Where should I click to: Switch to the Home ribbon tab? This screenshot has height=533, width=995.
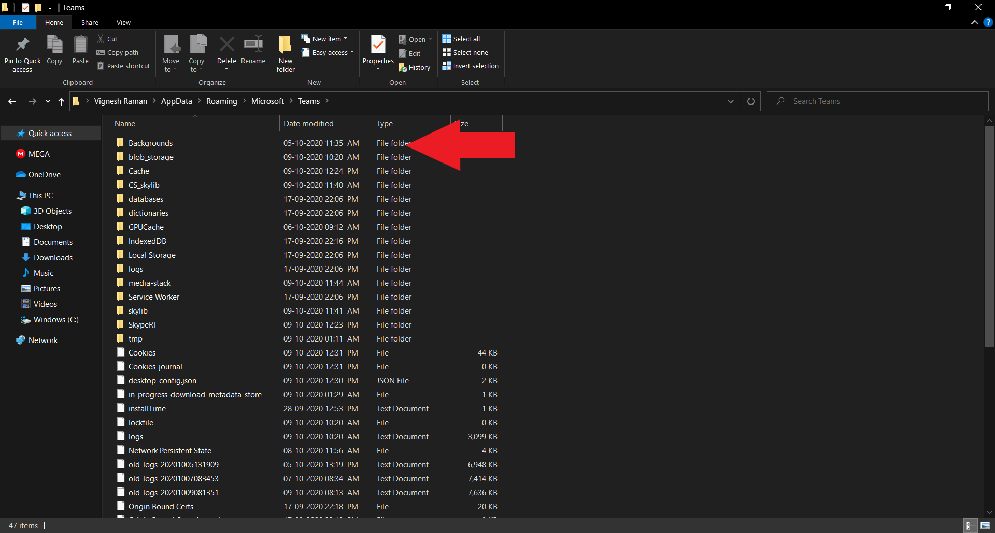[54, 22]
